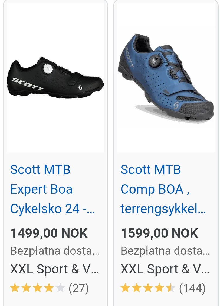This screenshot has height=306, width=220.
Task: Open Scott MTB Expert Boa Cykelsko 24 link
Action: pos(52,189)
